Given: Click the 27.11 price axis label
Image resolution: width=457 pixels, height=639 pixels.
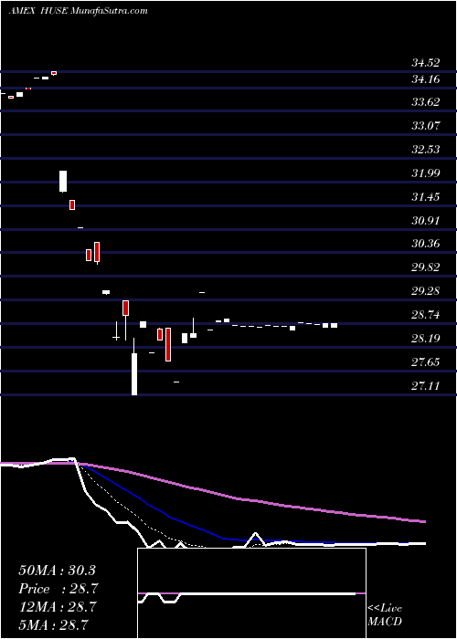Looking at the screenshot, I should click(426, 385).
